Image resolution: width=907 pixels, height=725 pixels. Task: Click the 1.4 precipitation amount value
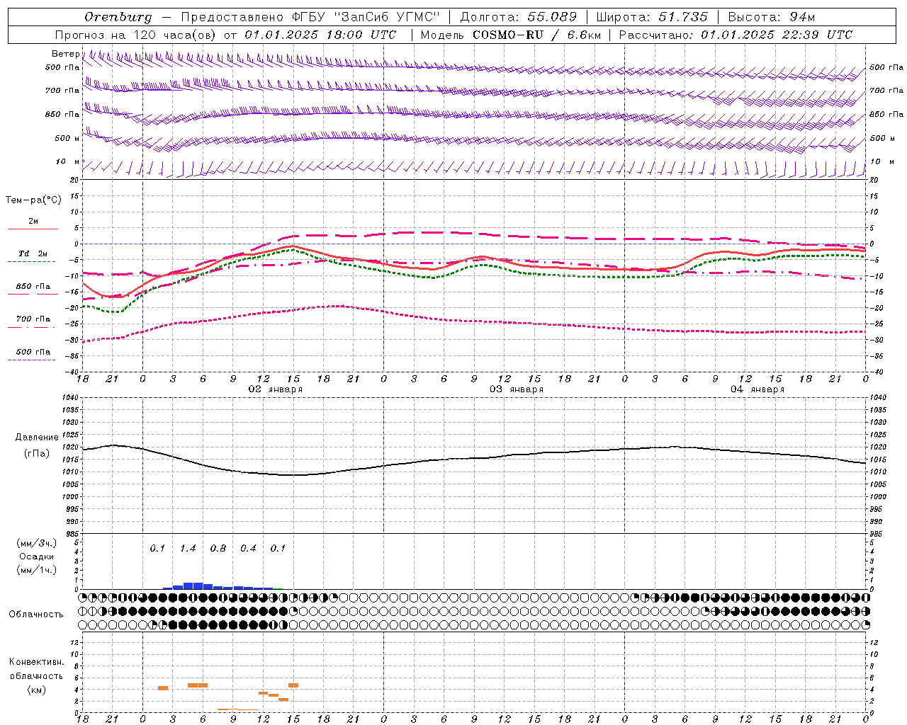[x=188, y=548]
